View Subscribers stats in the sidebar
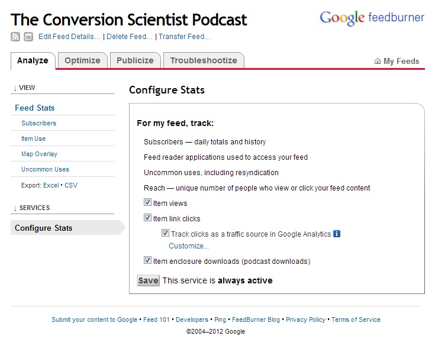The width and height of the screenshot is (435, 339). tap(39, 123)
